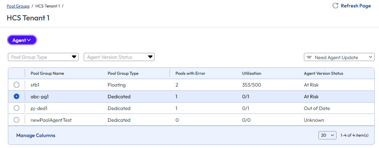
Task: Click the Floating type cell for stb1
Action: tap(116, 85)
